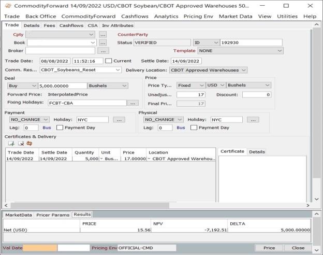Click the quantity field 5,000.00000
The image size is (323, 255).
click(63, 86)
